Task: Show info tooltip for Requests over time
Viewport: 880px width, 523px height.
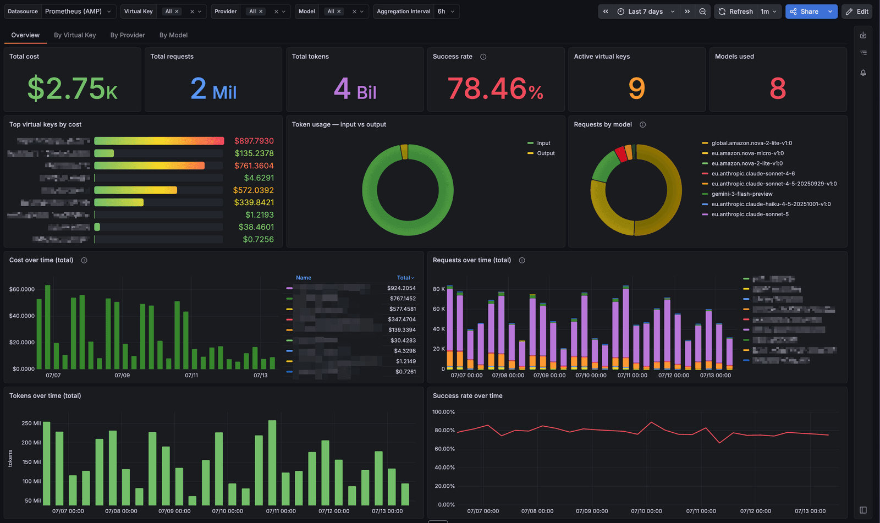Action: [x=522, y=261]
